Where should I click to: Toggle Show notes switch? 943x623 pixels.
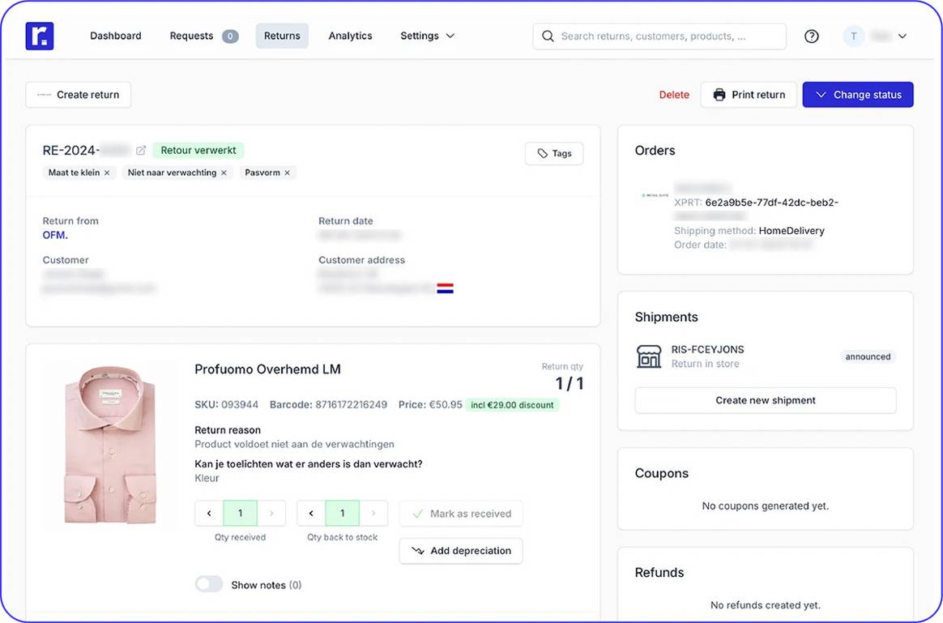[x=209, y=584]
